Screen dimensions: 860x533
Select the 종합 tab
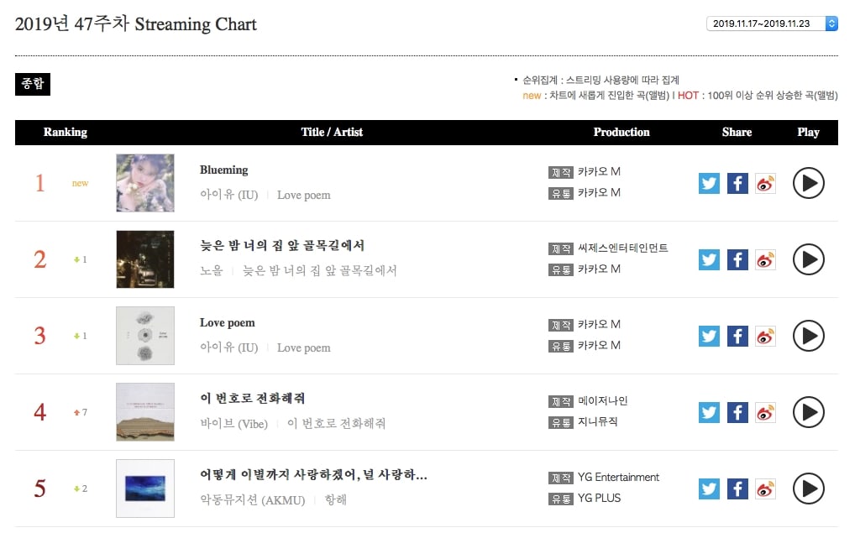tap(33, 84)
